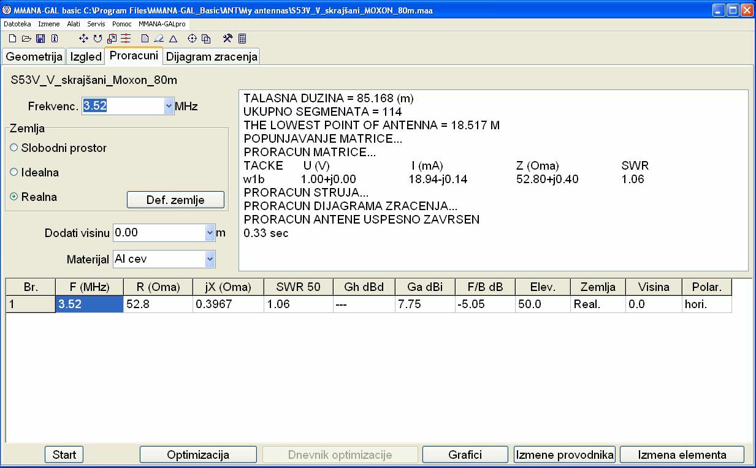This screenshot has height=468, width=756.
Task: Save file with the floppy disk icon
Action: (40, 39)
